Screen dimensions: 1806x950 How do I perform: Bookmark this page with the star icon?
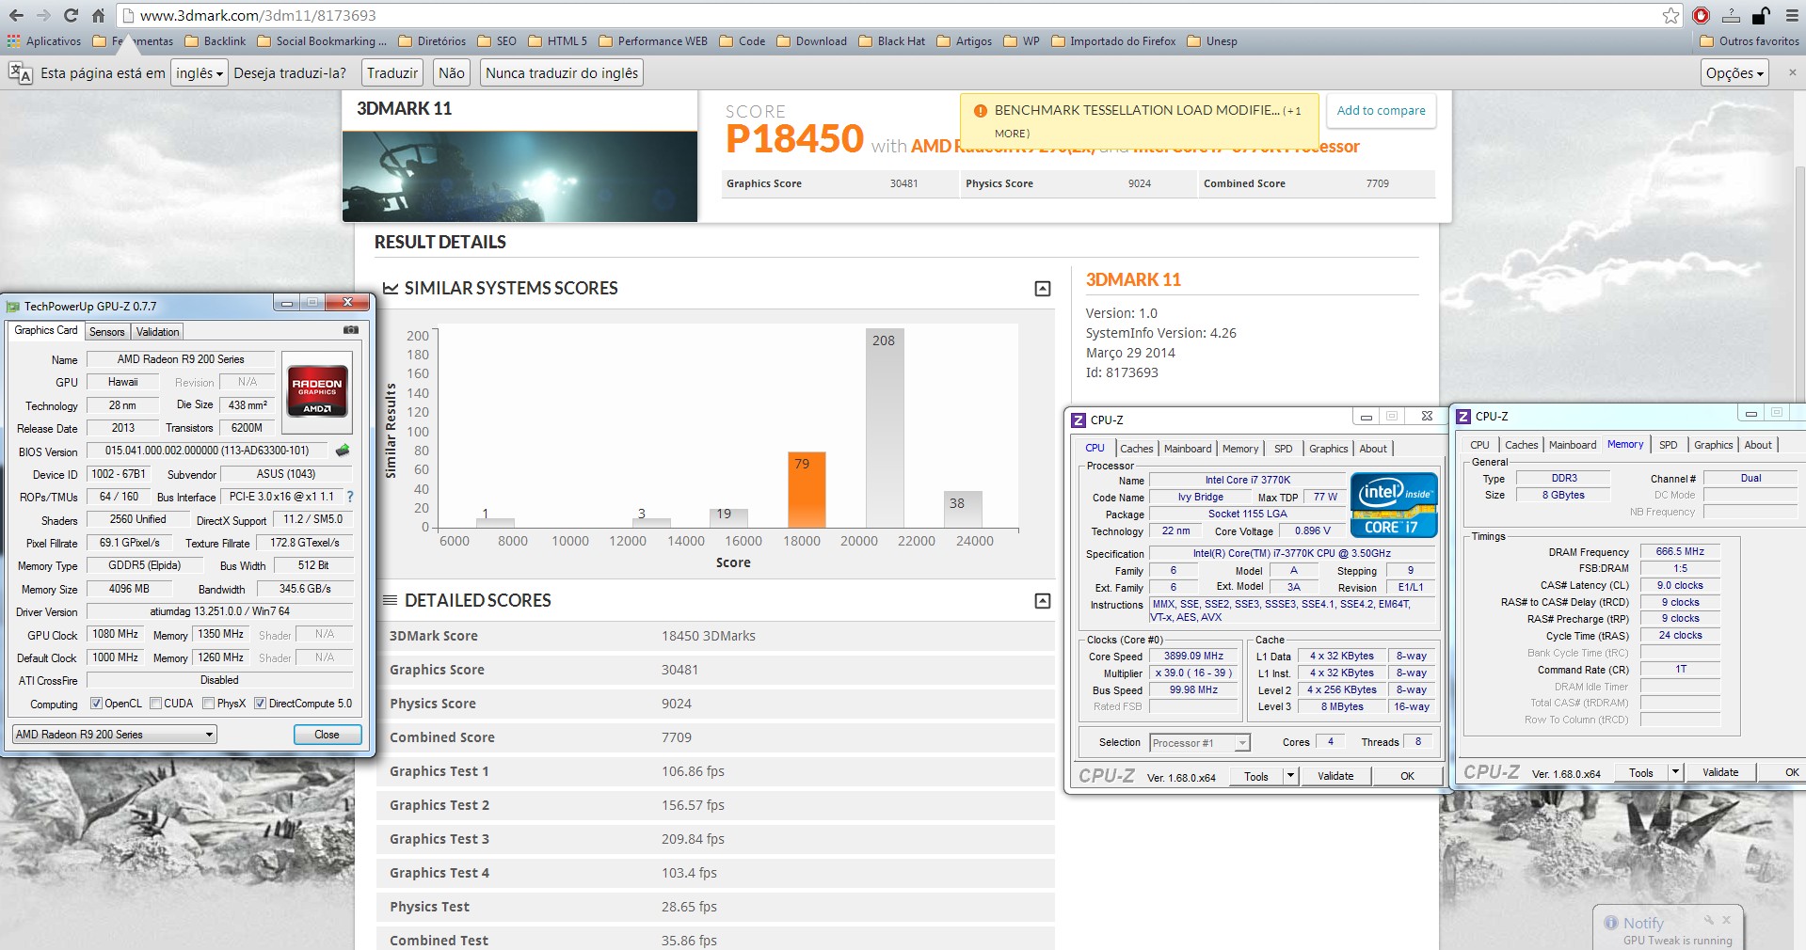(x=1670, y=15)
